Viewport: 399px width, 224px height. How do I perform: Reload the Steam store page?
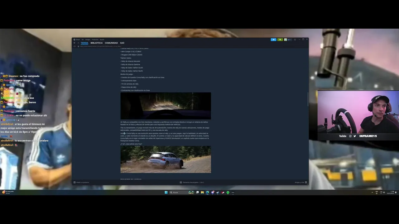pos(75,46)
